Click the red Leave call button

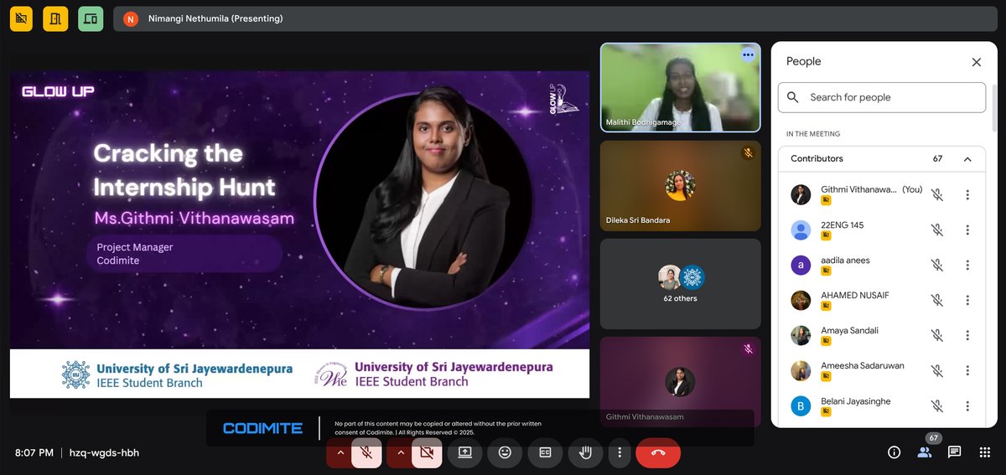(x=658, y=452)
